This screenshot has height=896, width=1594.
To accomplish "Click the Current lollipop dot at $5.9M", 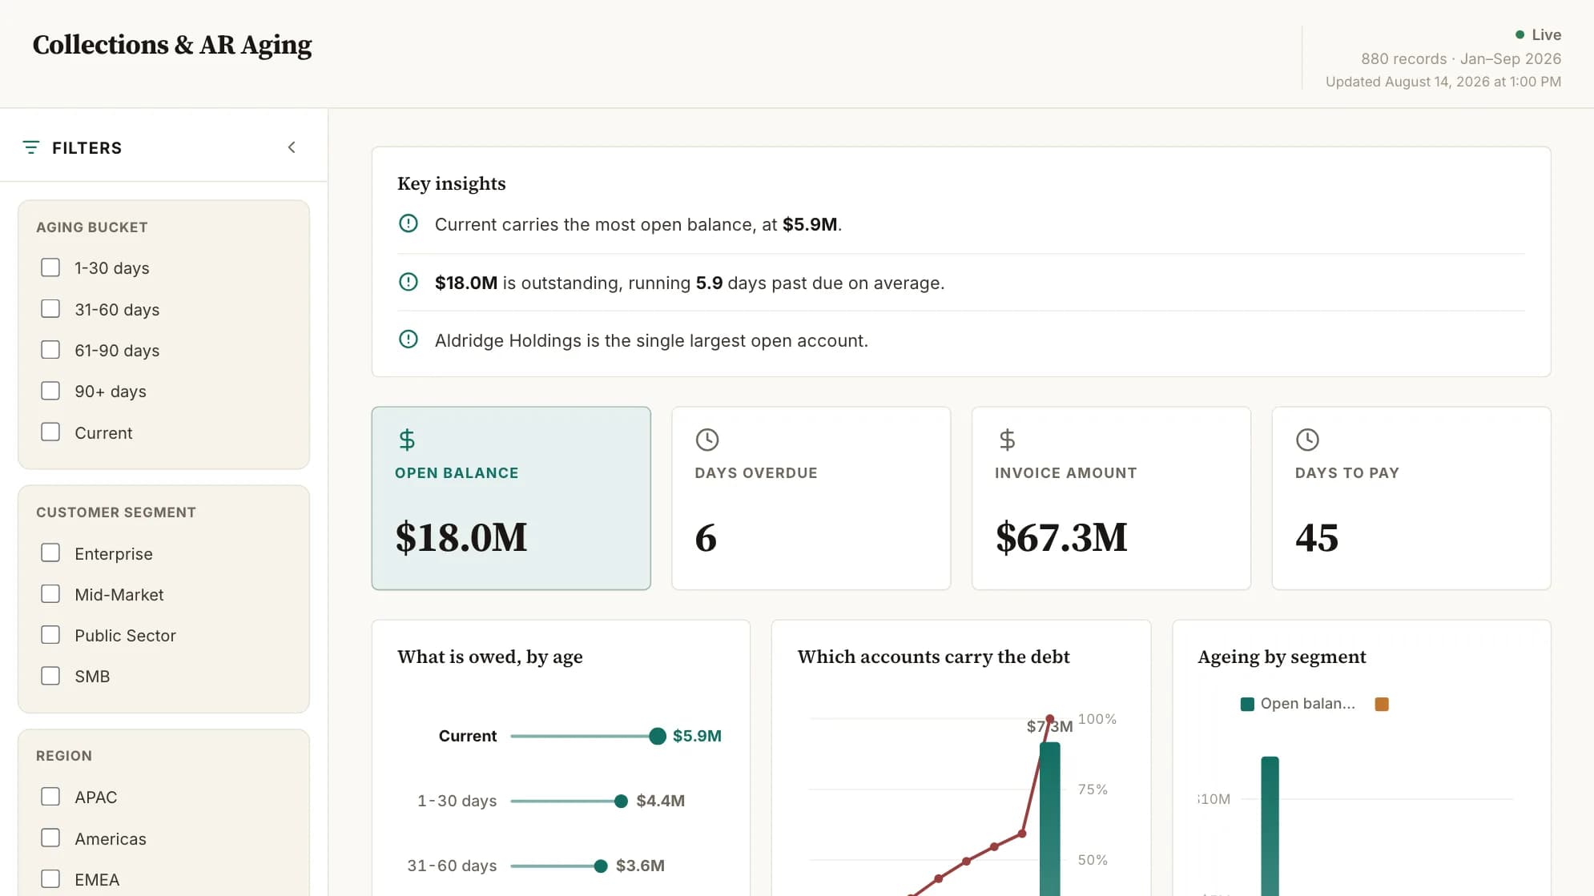I will coord(658,736).
